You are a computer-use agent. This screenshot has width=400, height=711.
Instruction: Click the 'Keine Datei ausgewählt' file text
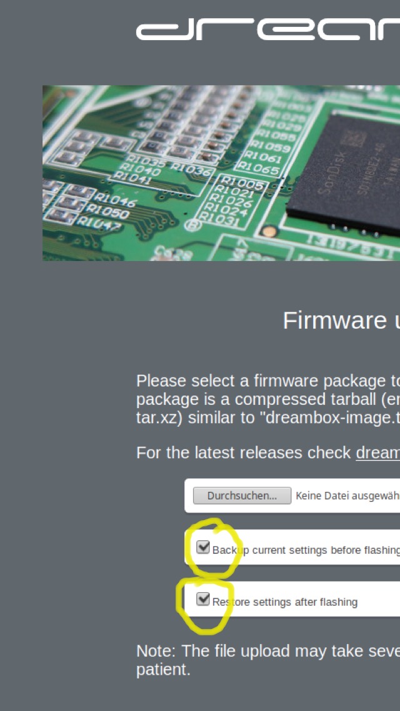point(347,496)
